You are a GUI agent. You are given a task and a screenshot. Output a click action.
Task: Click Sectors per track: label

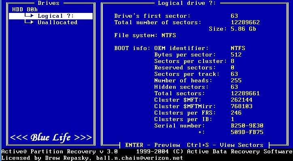[x=187, y=74]
